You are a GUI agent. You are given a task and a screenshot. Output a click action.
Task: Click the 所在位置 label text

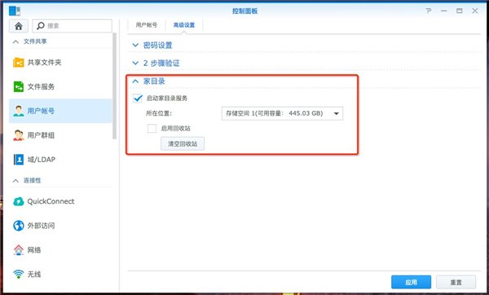pos(159,113)
